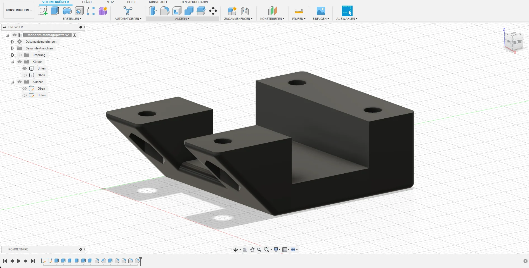Click the Create Sketch icon
This screenshot has height=268, width=529.
coord(43,11)
